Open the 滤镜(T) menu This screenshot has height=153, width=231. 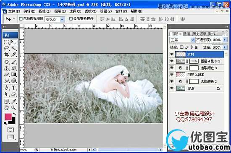[x=90, y=11]
